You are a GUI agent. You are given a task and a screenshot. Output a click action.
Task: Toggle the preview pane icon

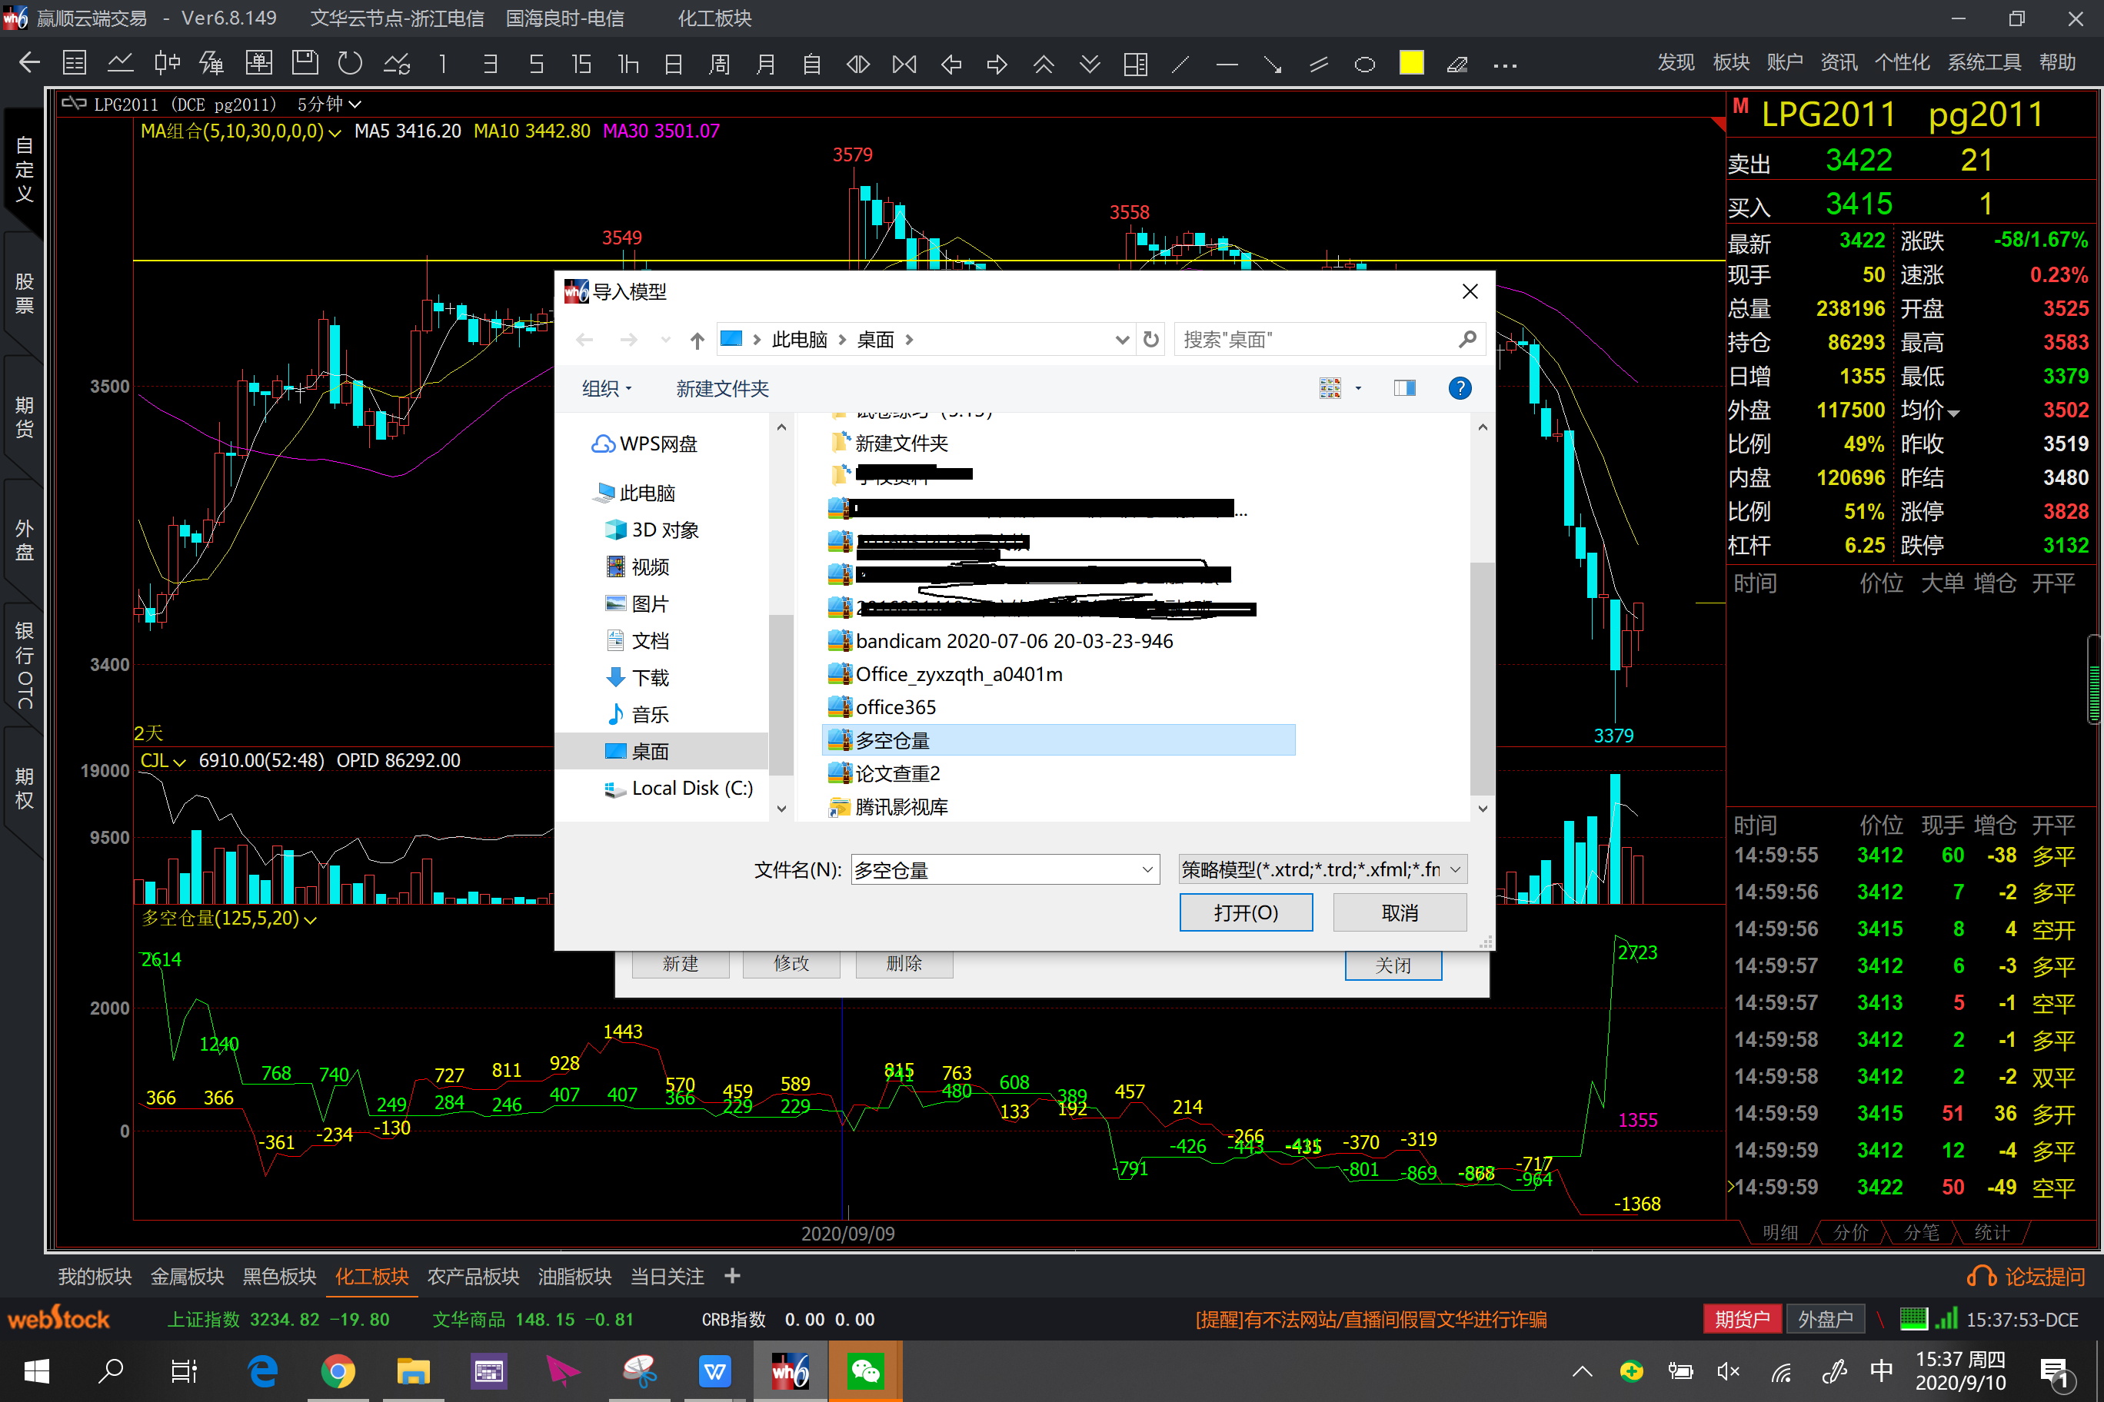(x=1404, y=388)
